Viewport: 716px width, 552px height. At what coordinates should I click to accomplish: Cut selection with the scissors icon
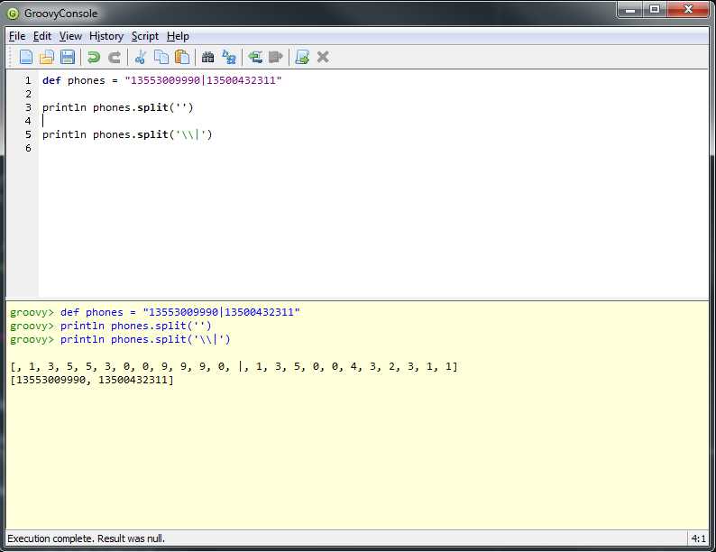pos(140,57)
